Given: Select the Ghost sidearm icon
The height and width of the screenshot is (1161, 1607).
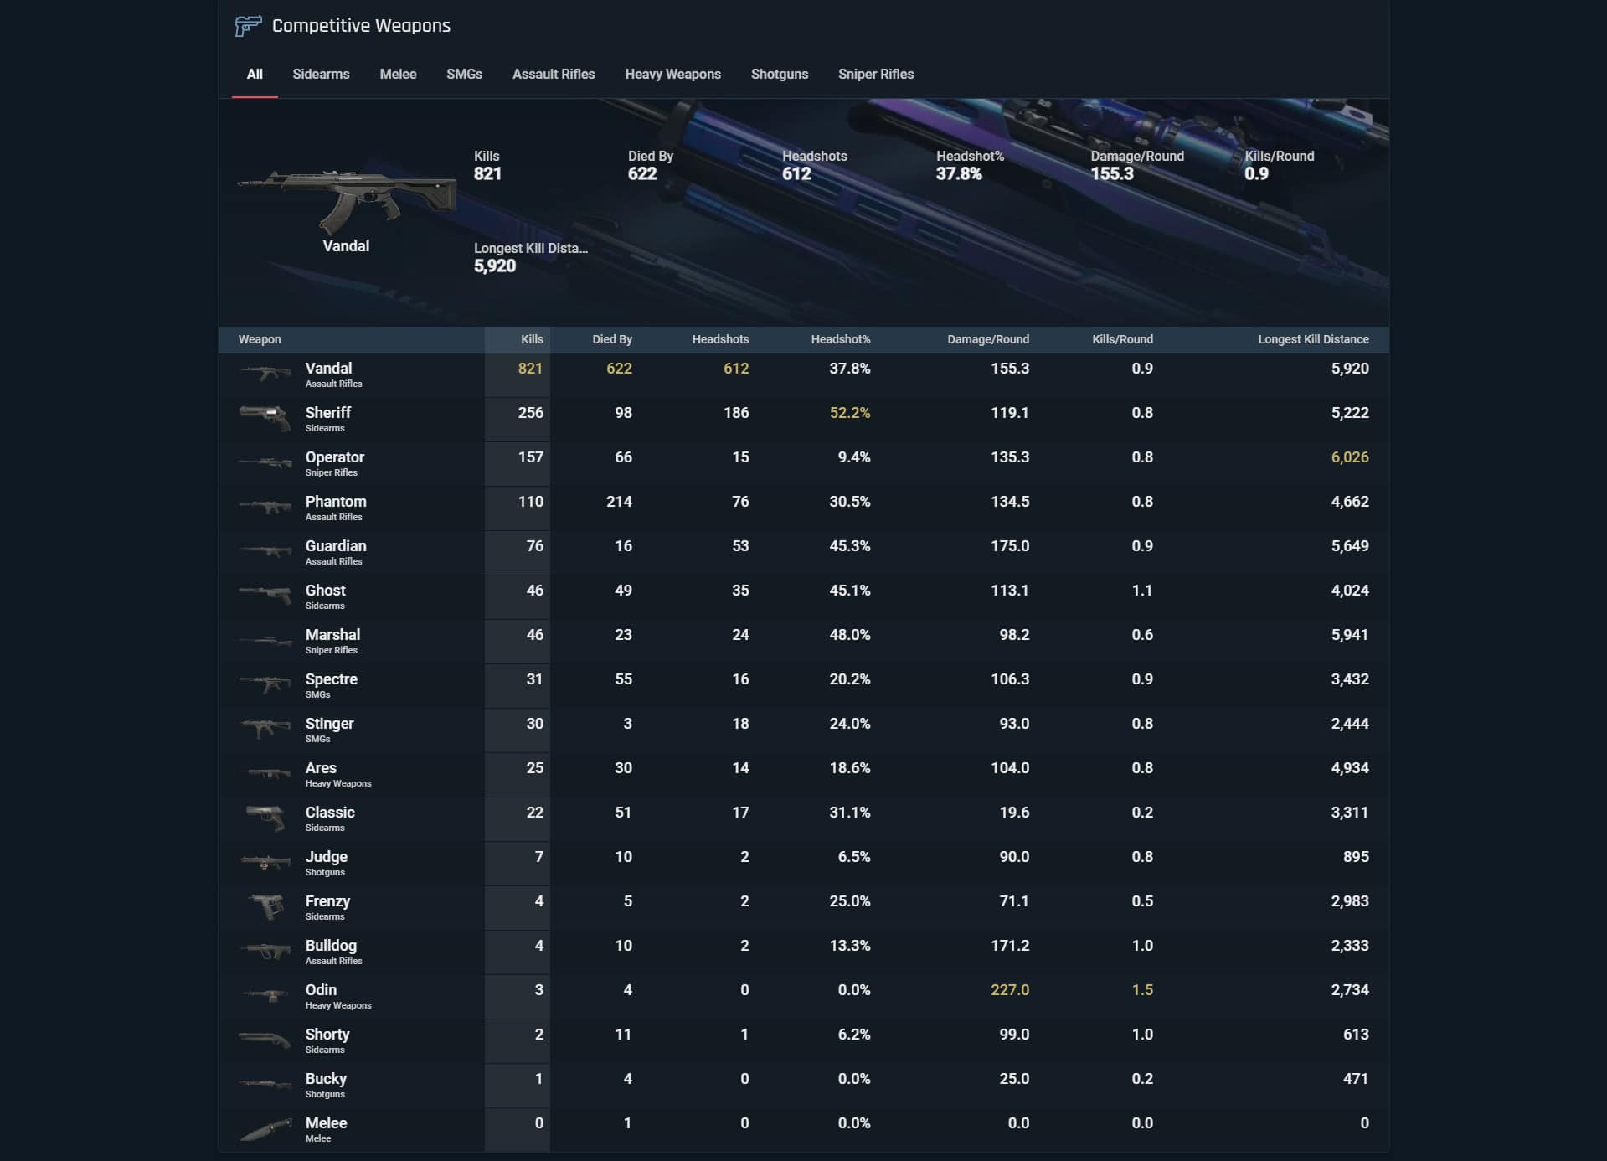Looking at the screenshot, I should 265,596.
